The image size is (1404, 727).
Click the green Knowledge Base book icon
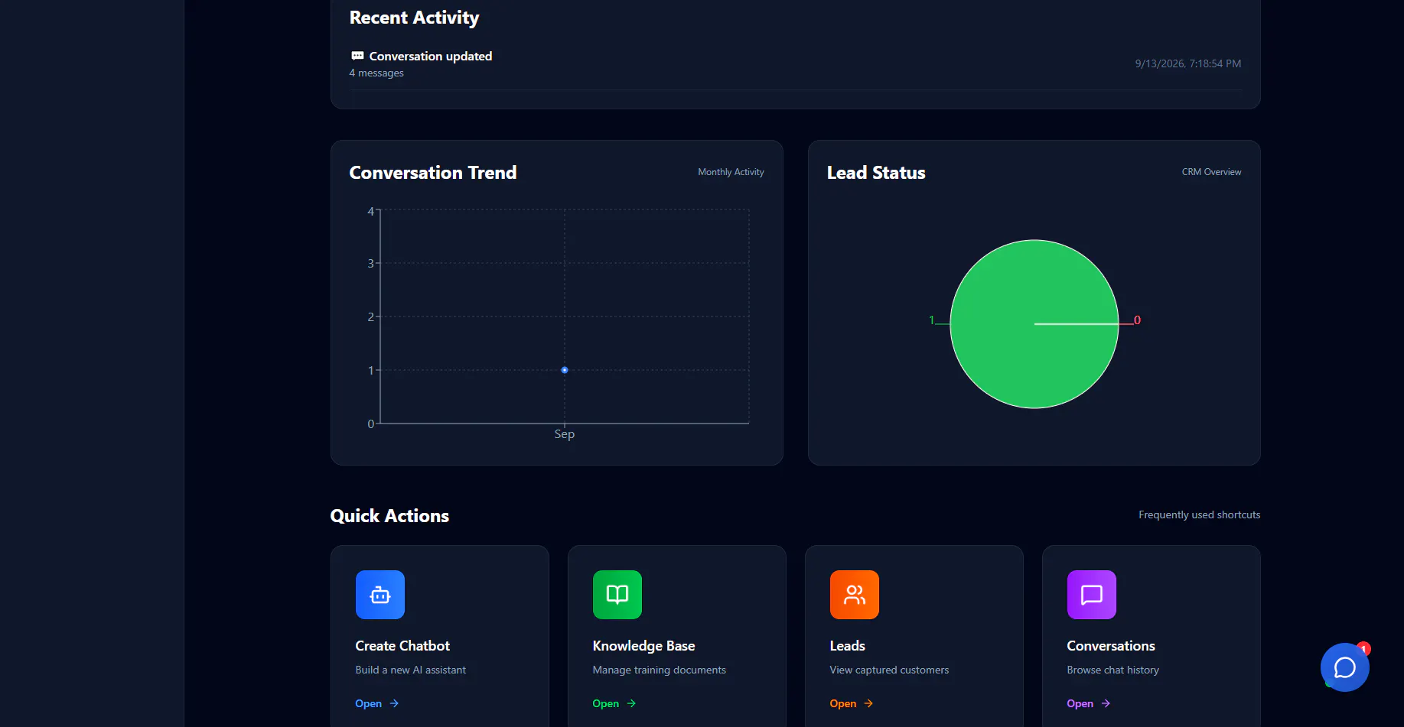tap(617, 595)
